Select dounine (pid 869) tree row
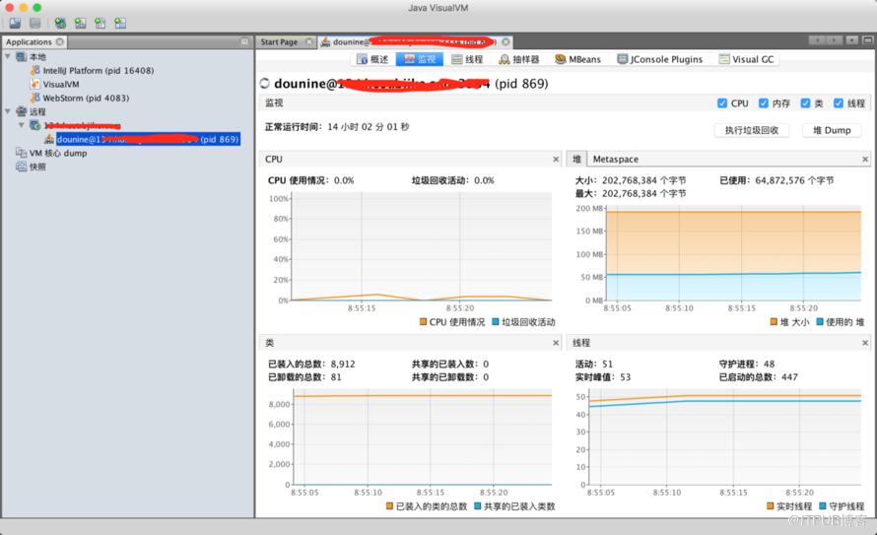Viewport: 877px width, 535px height. pyautogui.click(x=148, y=139)
